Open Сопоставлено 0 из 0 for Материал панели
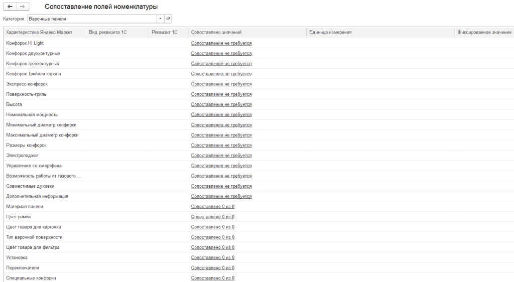This screenshot has height=282, width=514. [x=213, y=207]
